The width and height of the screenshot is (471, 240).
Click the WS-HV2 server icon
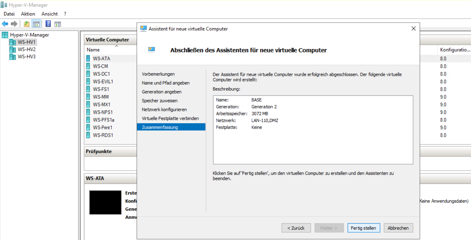point(13,49)
